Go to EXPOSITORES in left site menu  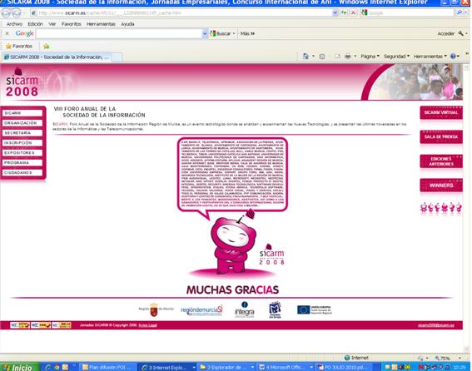tap(22, 152)
